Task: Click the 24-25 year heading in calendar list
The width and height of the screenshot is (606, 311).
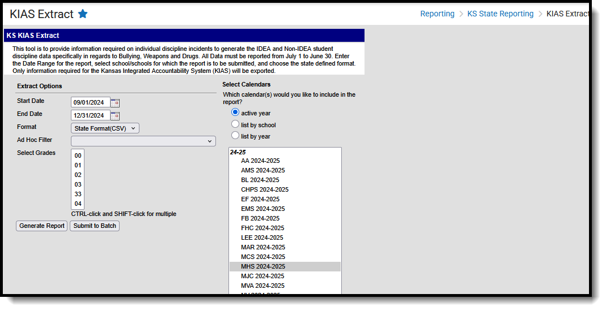Action: click(238, 152)
